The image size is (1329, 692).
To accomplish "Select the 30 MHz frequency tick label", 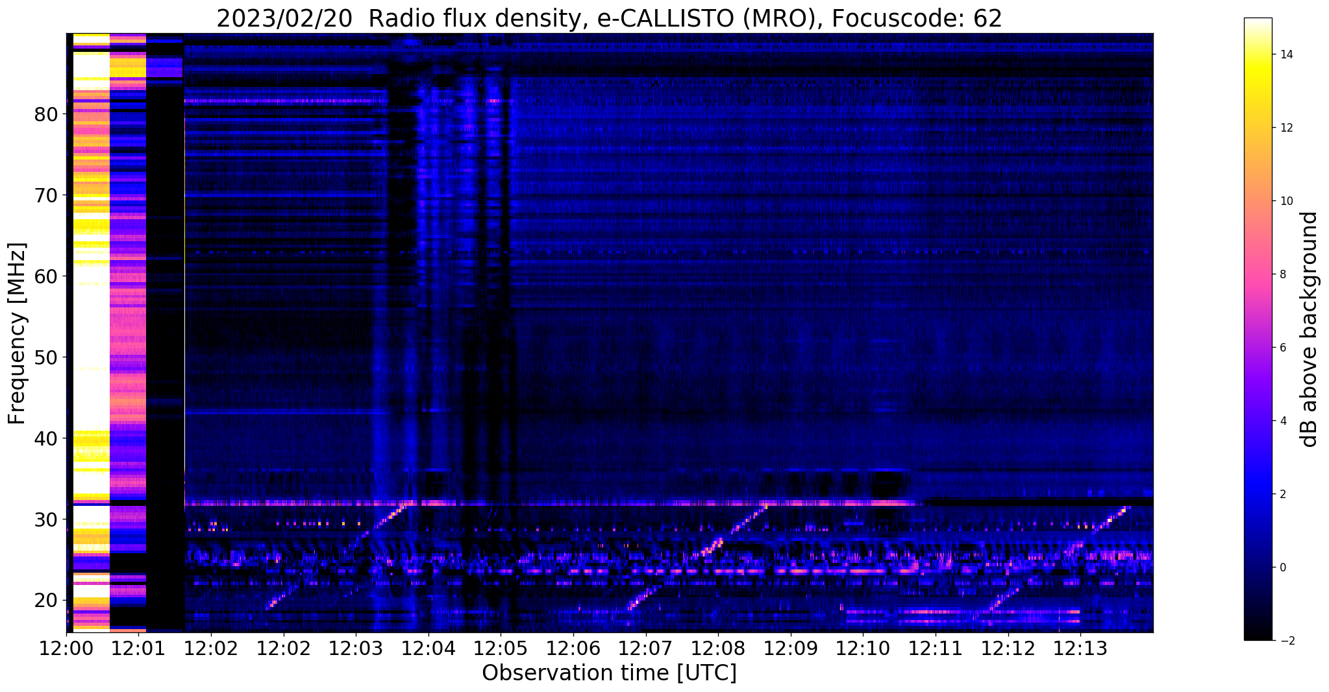I will coord(45,519).
